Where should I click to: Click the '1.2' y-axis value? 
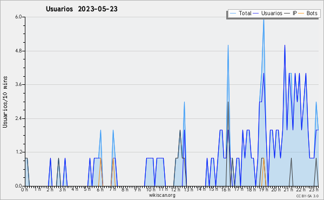[x=18, y=152]
